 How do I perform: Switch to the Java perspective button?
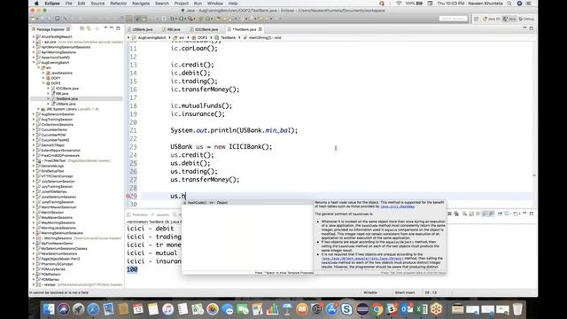[x=509, y=19]
